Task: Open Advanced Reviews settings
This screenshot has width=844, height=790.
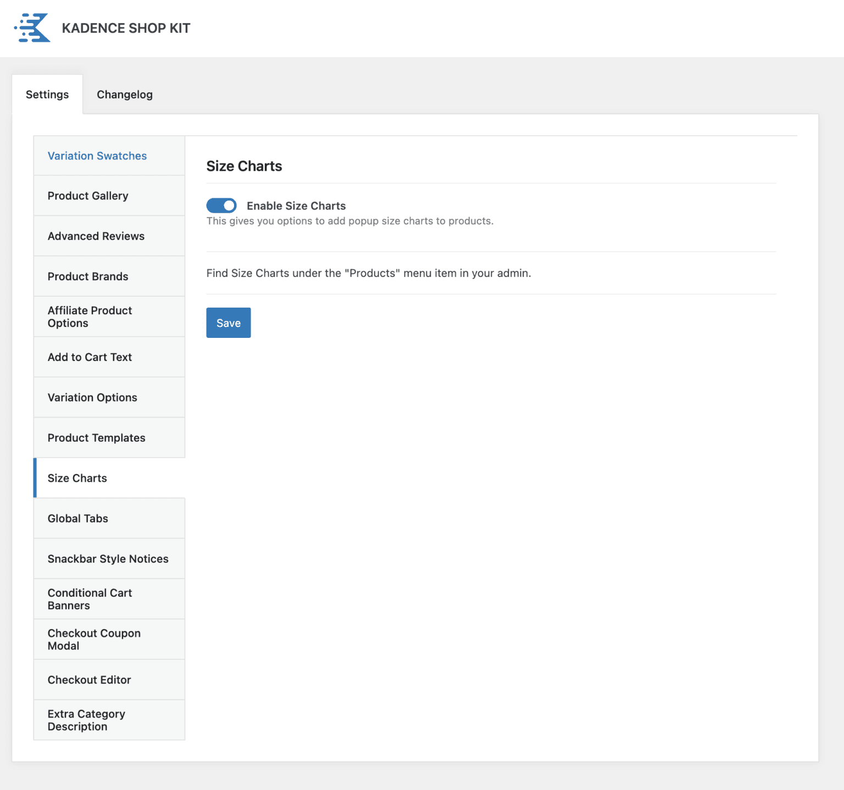Action: click(96, 236)
